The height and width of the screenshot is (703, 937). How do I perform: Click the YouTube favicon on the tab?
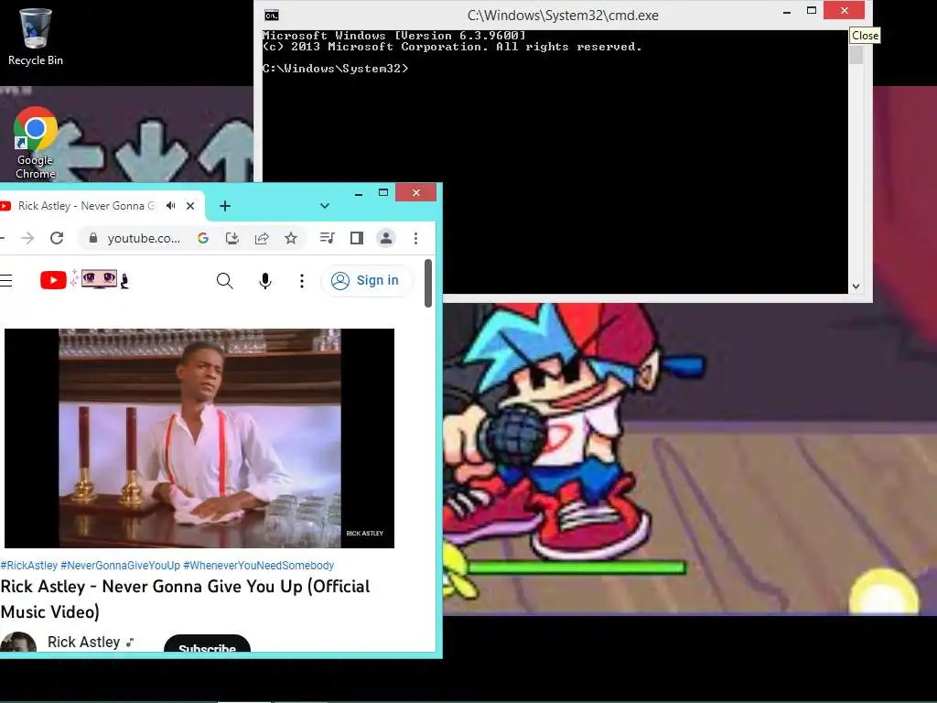(5, 206)
